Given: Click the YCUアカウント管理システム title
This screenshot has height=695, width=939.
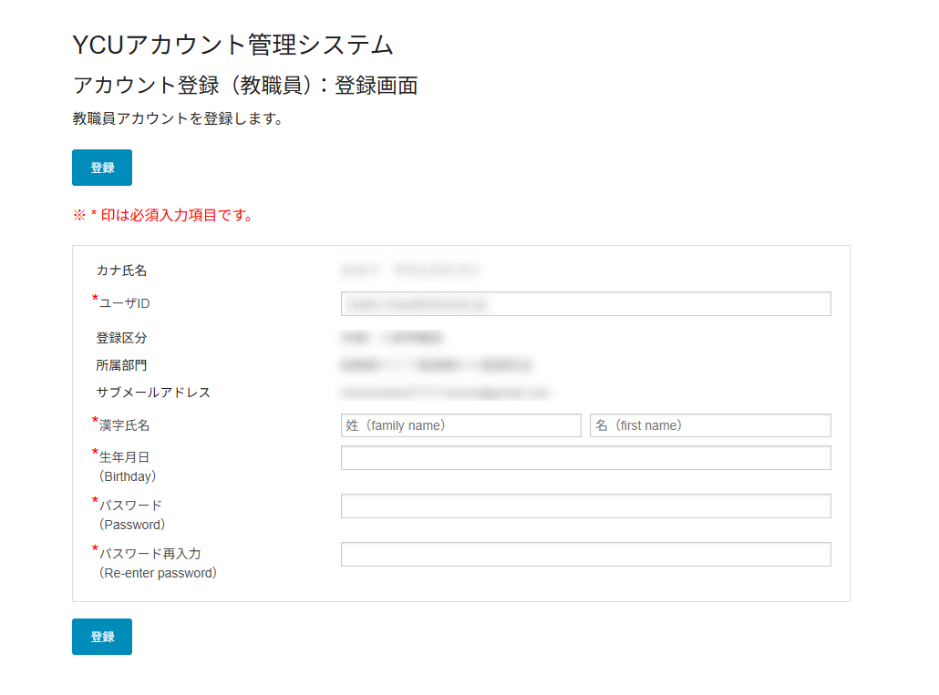Looking at the screenshot, I should 232,45.
